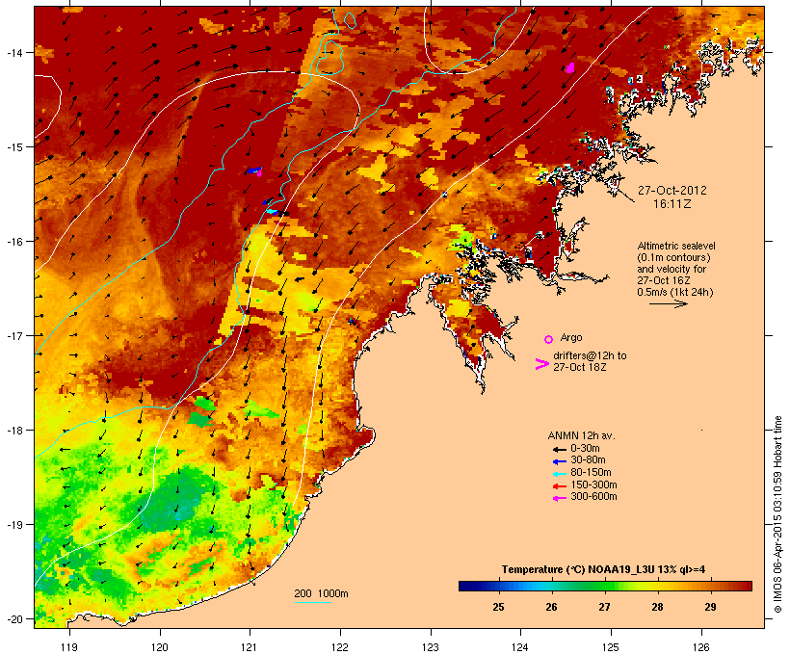Click the black 0-30m legend arrow
790x655 pixels.
tap(559, 450)
